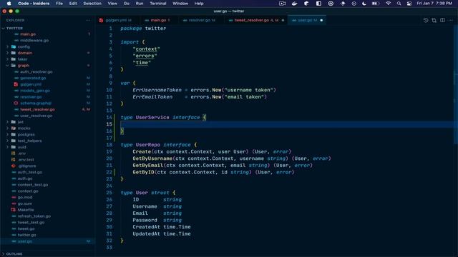Open Spotlight search in the menu bar
The width and height of the screenshot is (458, 257).
399,4
